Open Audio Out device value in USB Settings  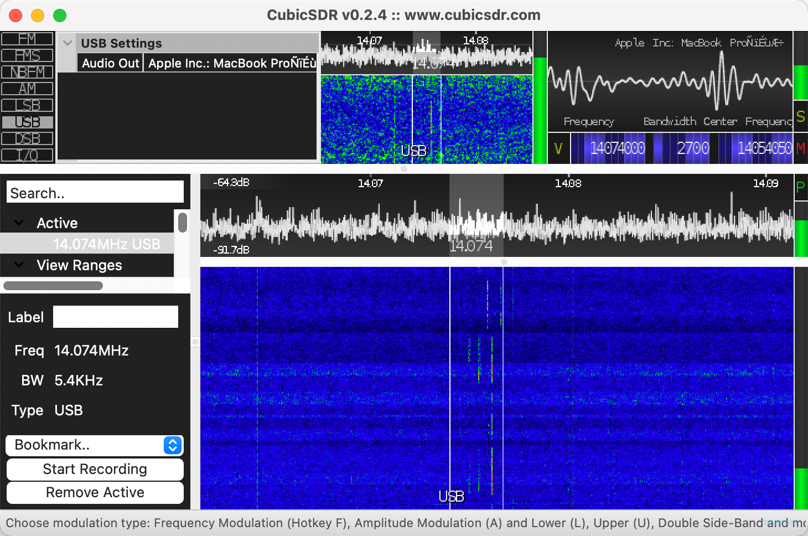[231, 63]
